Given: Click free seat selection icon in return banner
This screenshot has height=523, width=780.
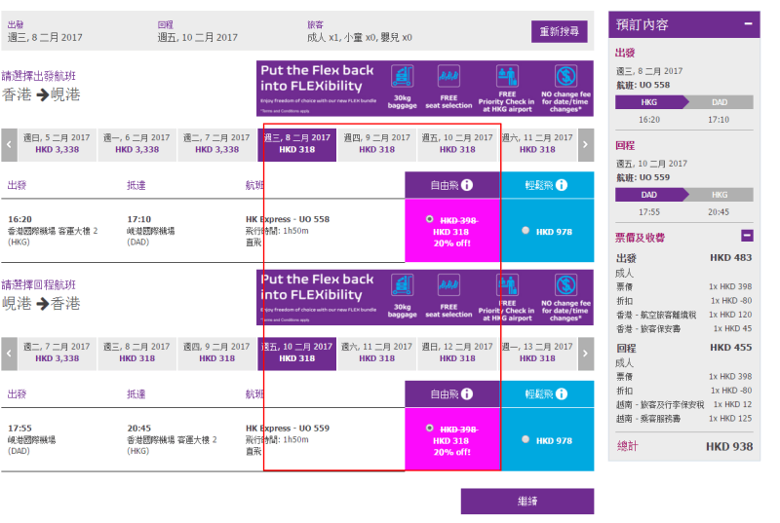Looking at the screenshot, I should (x=448, y=285).
